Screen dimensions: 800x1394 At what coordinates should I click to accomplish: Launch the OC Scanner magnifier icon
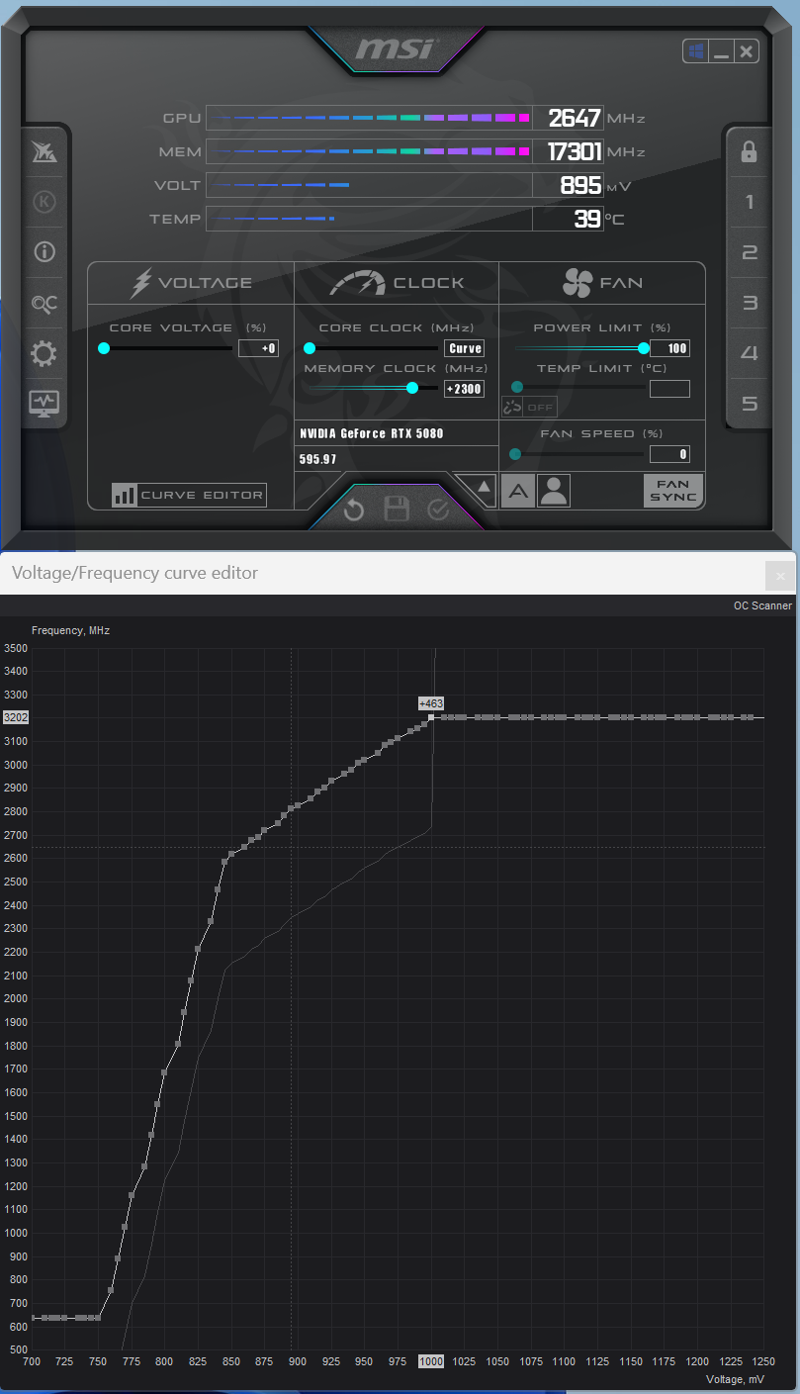pos(44,304)
